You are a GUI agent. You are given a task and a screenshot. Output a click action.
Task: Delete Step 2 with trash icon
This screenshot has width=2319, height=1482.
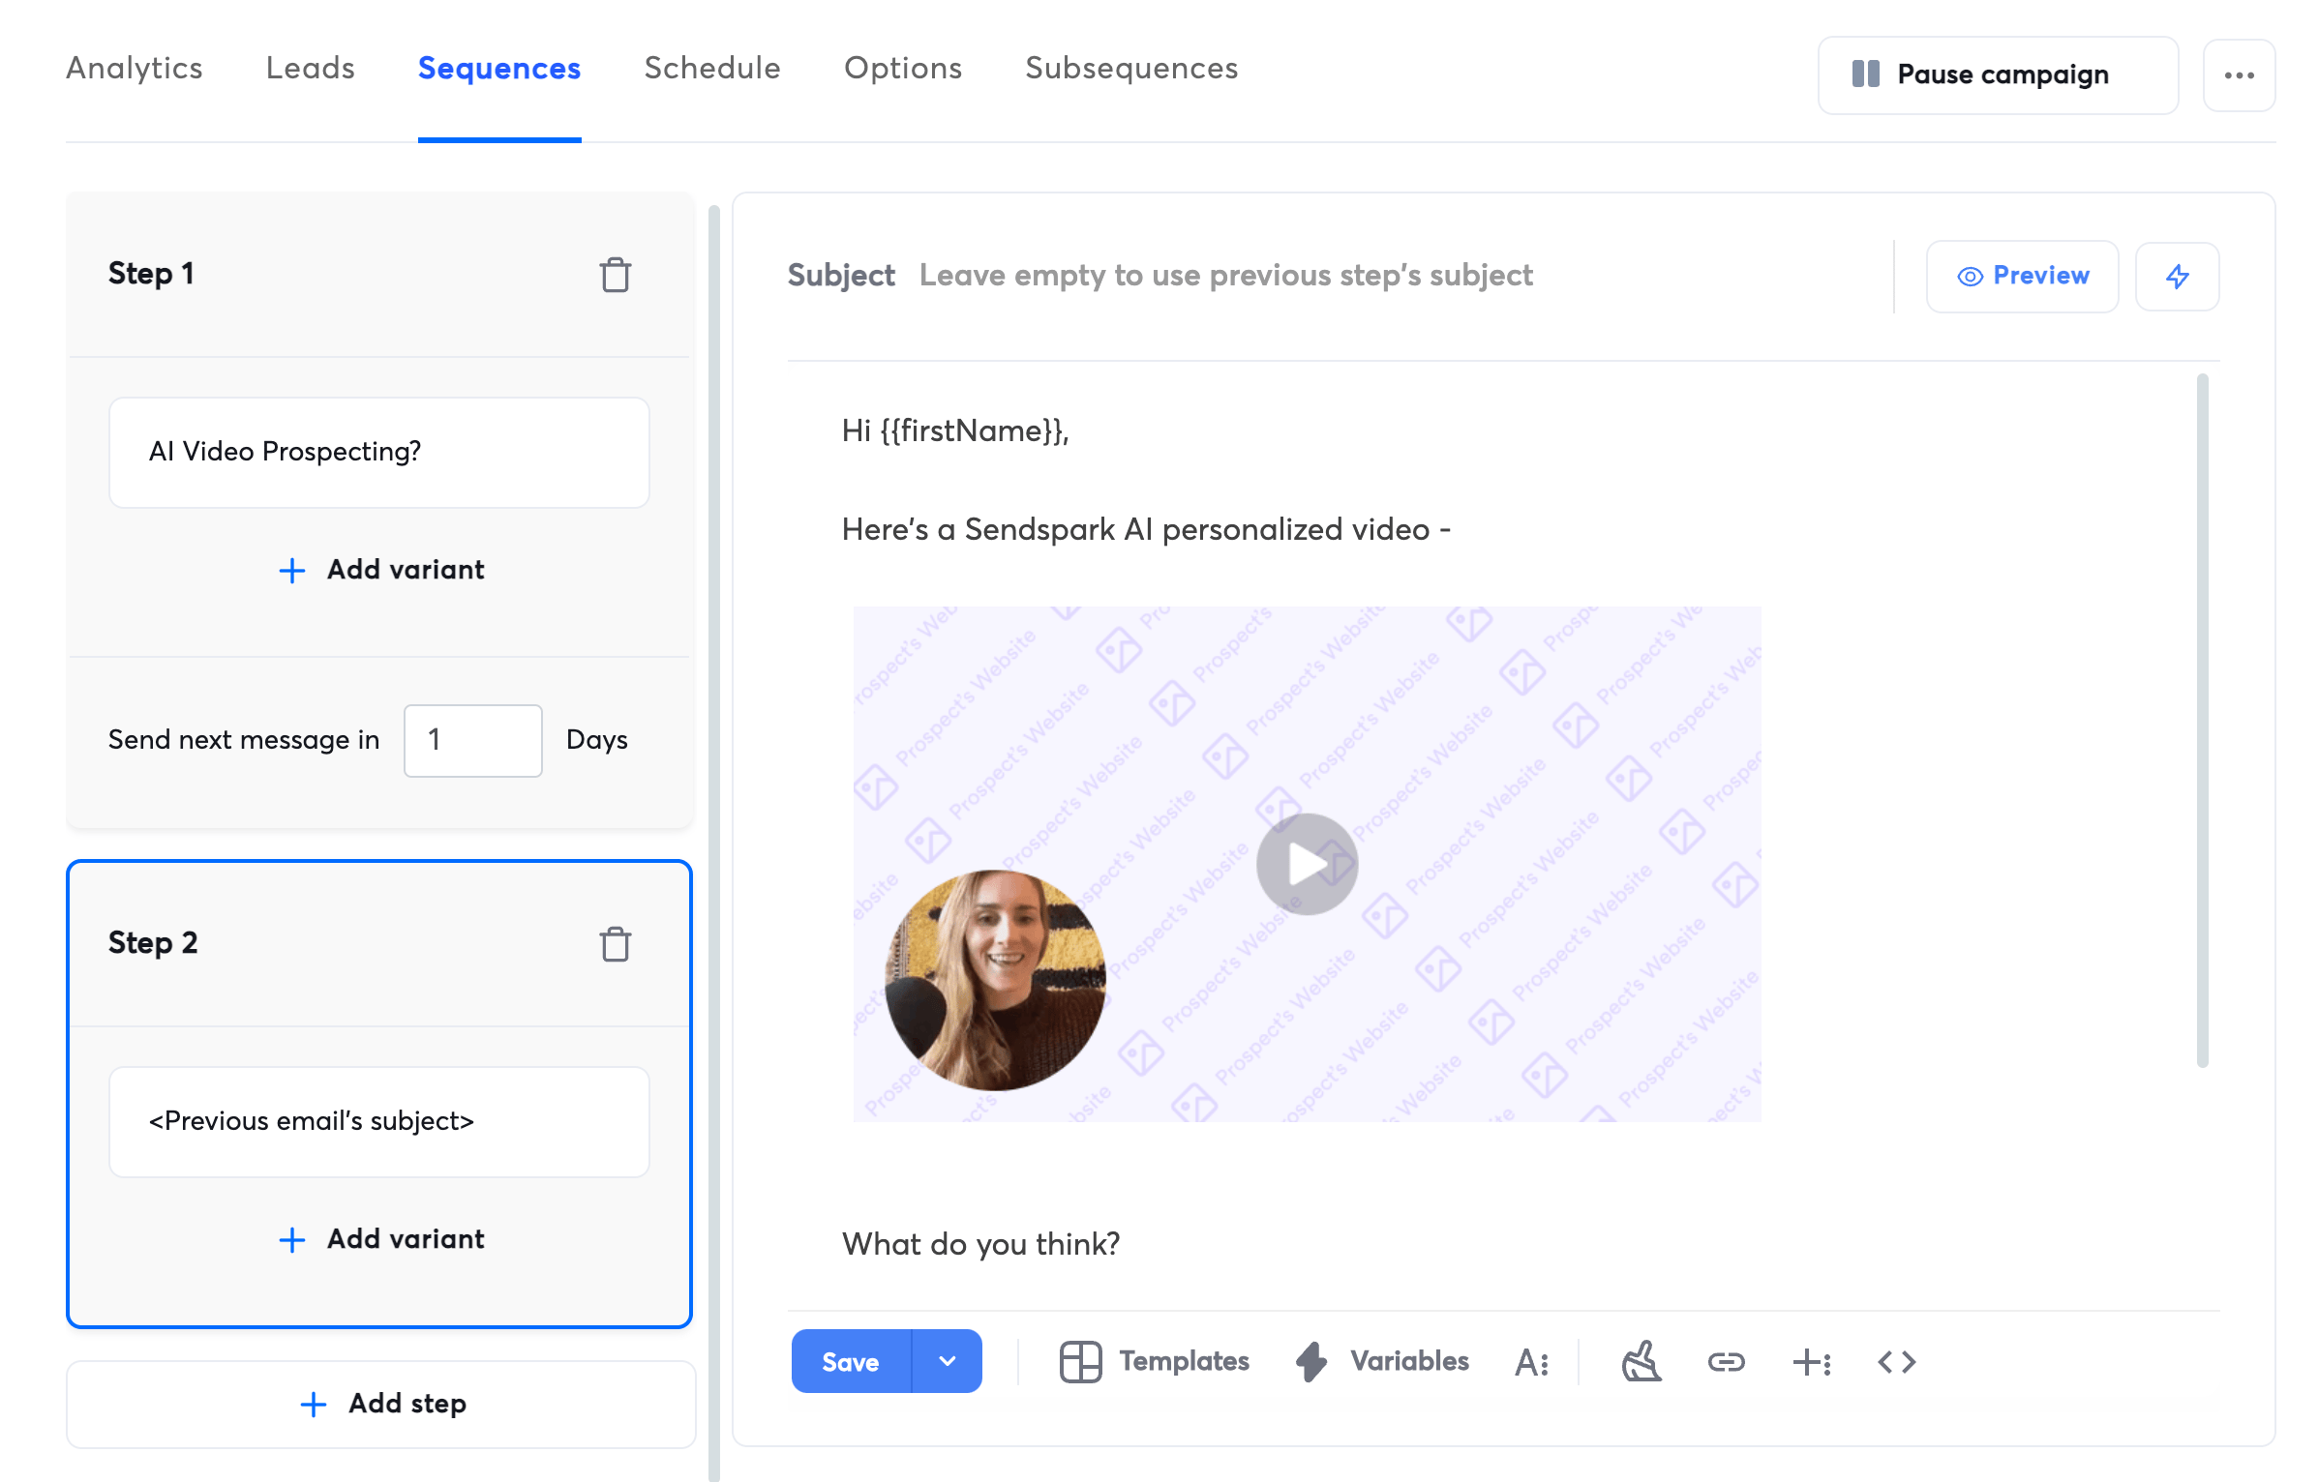(x=615, y=944)
